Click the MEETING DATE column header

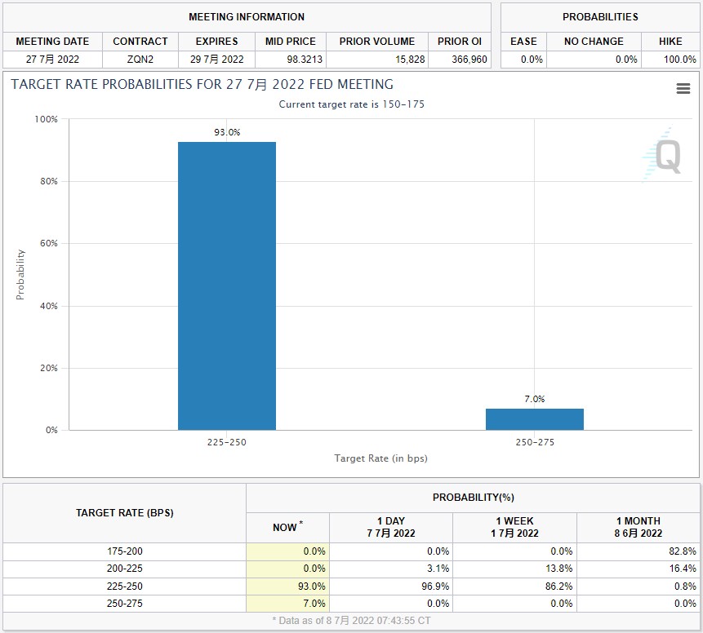pyautogui.click(x=52, y=42)
